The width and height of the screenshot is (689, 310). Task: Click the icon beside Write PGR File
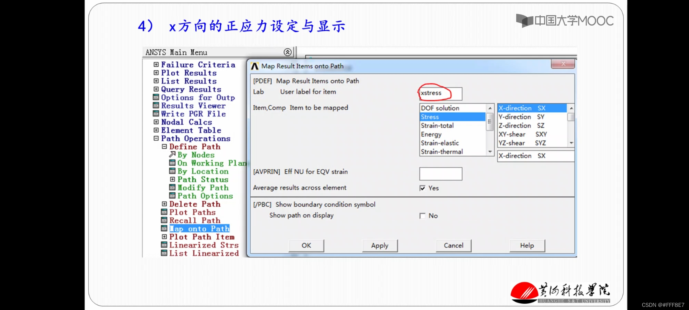click(x=156, y=114)
